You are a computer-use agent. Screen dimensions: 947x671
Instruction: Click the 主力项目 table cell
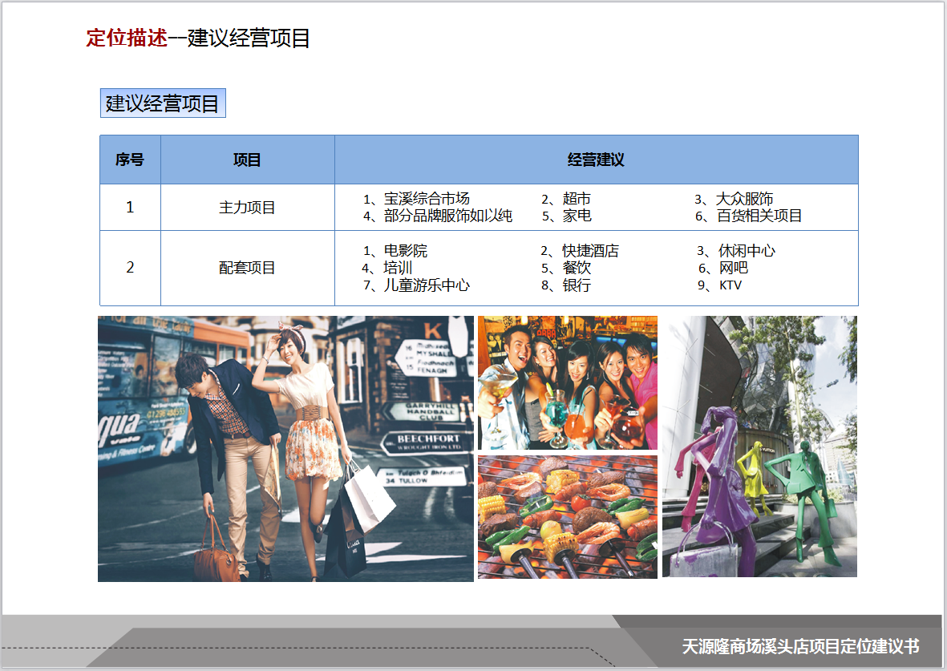click(247, 207)
